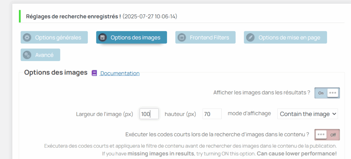The height and width of the screenshot is (159, 351).
Task: Open the Frontend Filters tab
Action: pyautogui.click(x=205, y=38)
